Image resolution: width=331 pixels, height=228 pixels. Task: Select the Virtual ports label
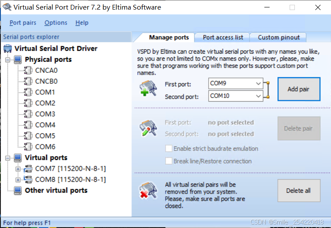tap(46, 158)
